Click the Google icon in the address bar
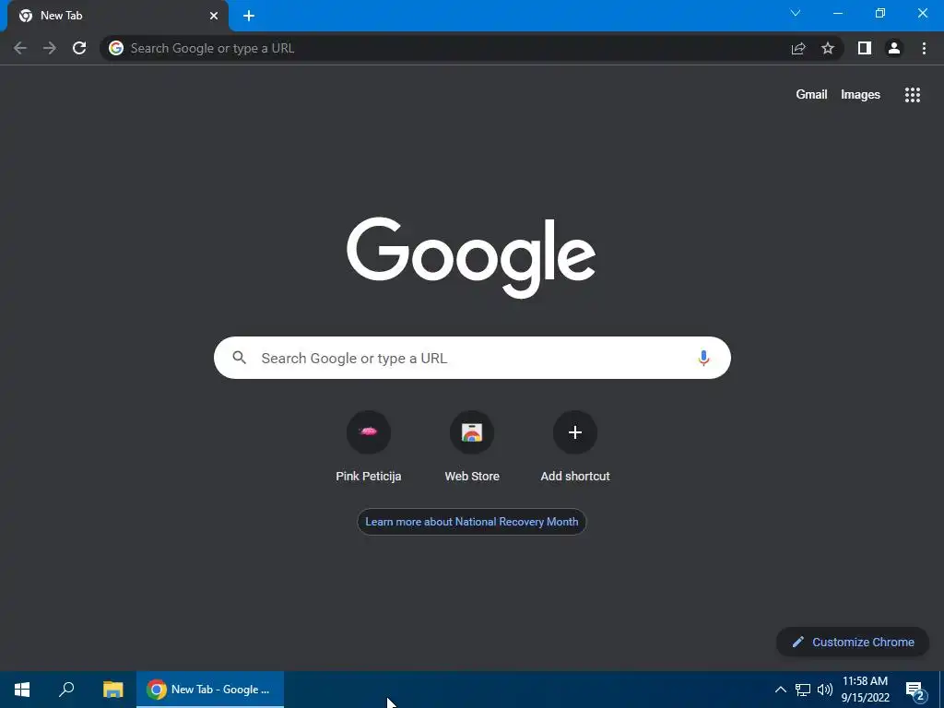944x708 pixels. coord(116,48)
